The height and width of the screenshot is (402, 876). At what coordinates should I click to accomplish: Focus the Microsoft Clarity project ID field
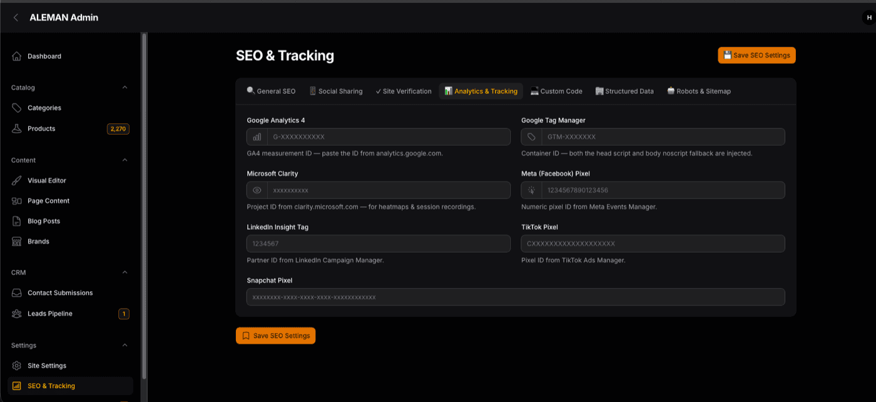click(x=389, y=190)
